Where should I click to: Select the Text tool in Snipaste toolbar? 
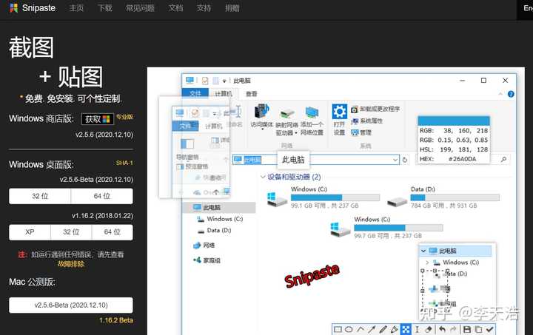(417, 329)
